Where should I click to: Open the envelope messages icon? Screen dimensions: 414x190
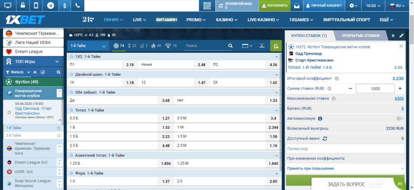click(297, 6)
